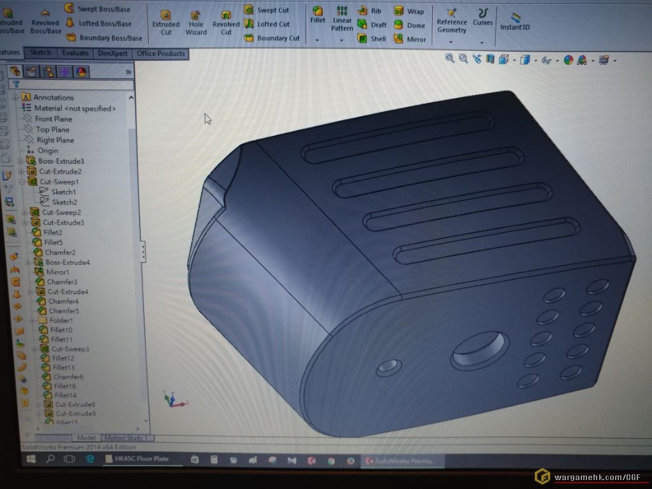Expand the Annotations folder
Image resolution: width=652 pixels, height=489 pixels.
(15, 97)
